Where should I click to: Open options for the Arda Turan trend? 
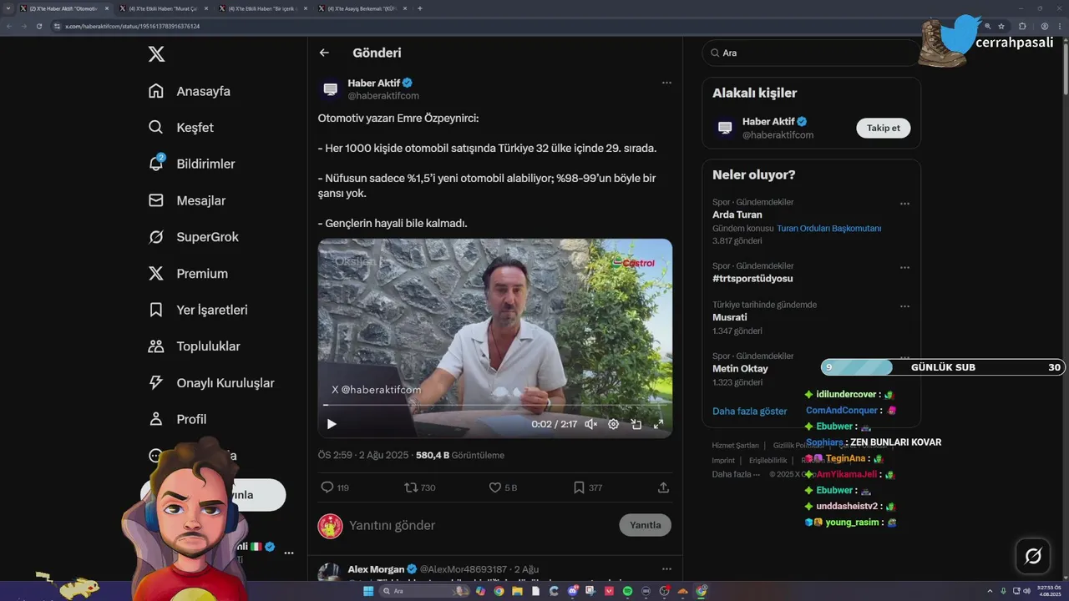(x=904, y=204)
